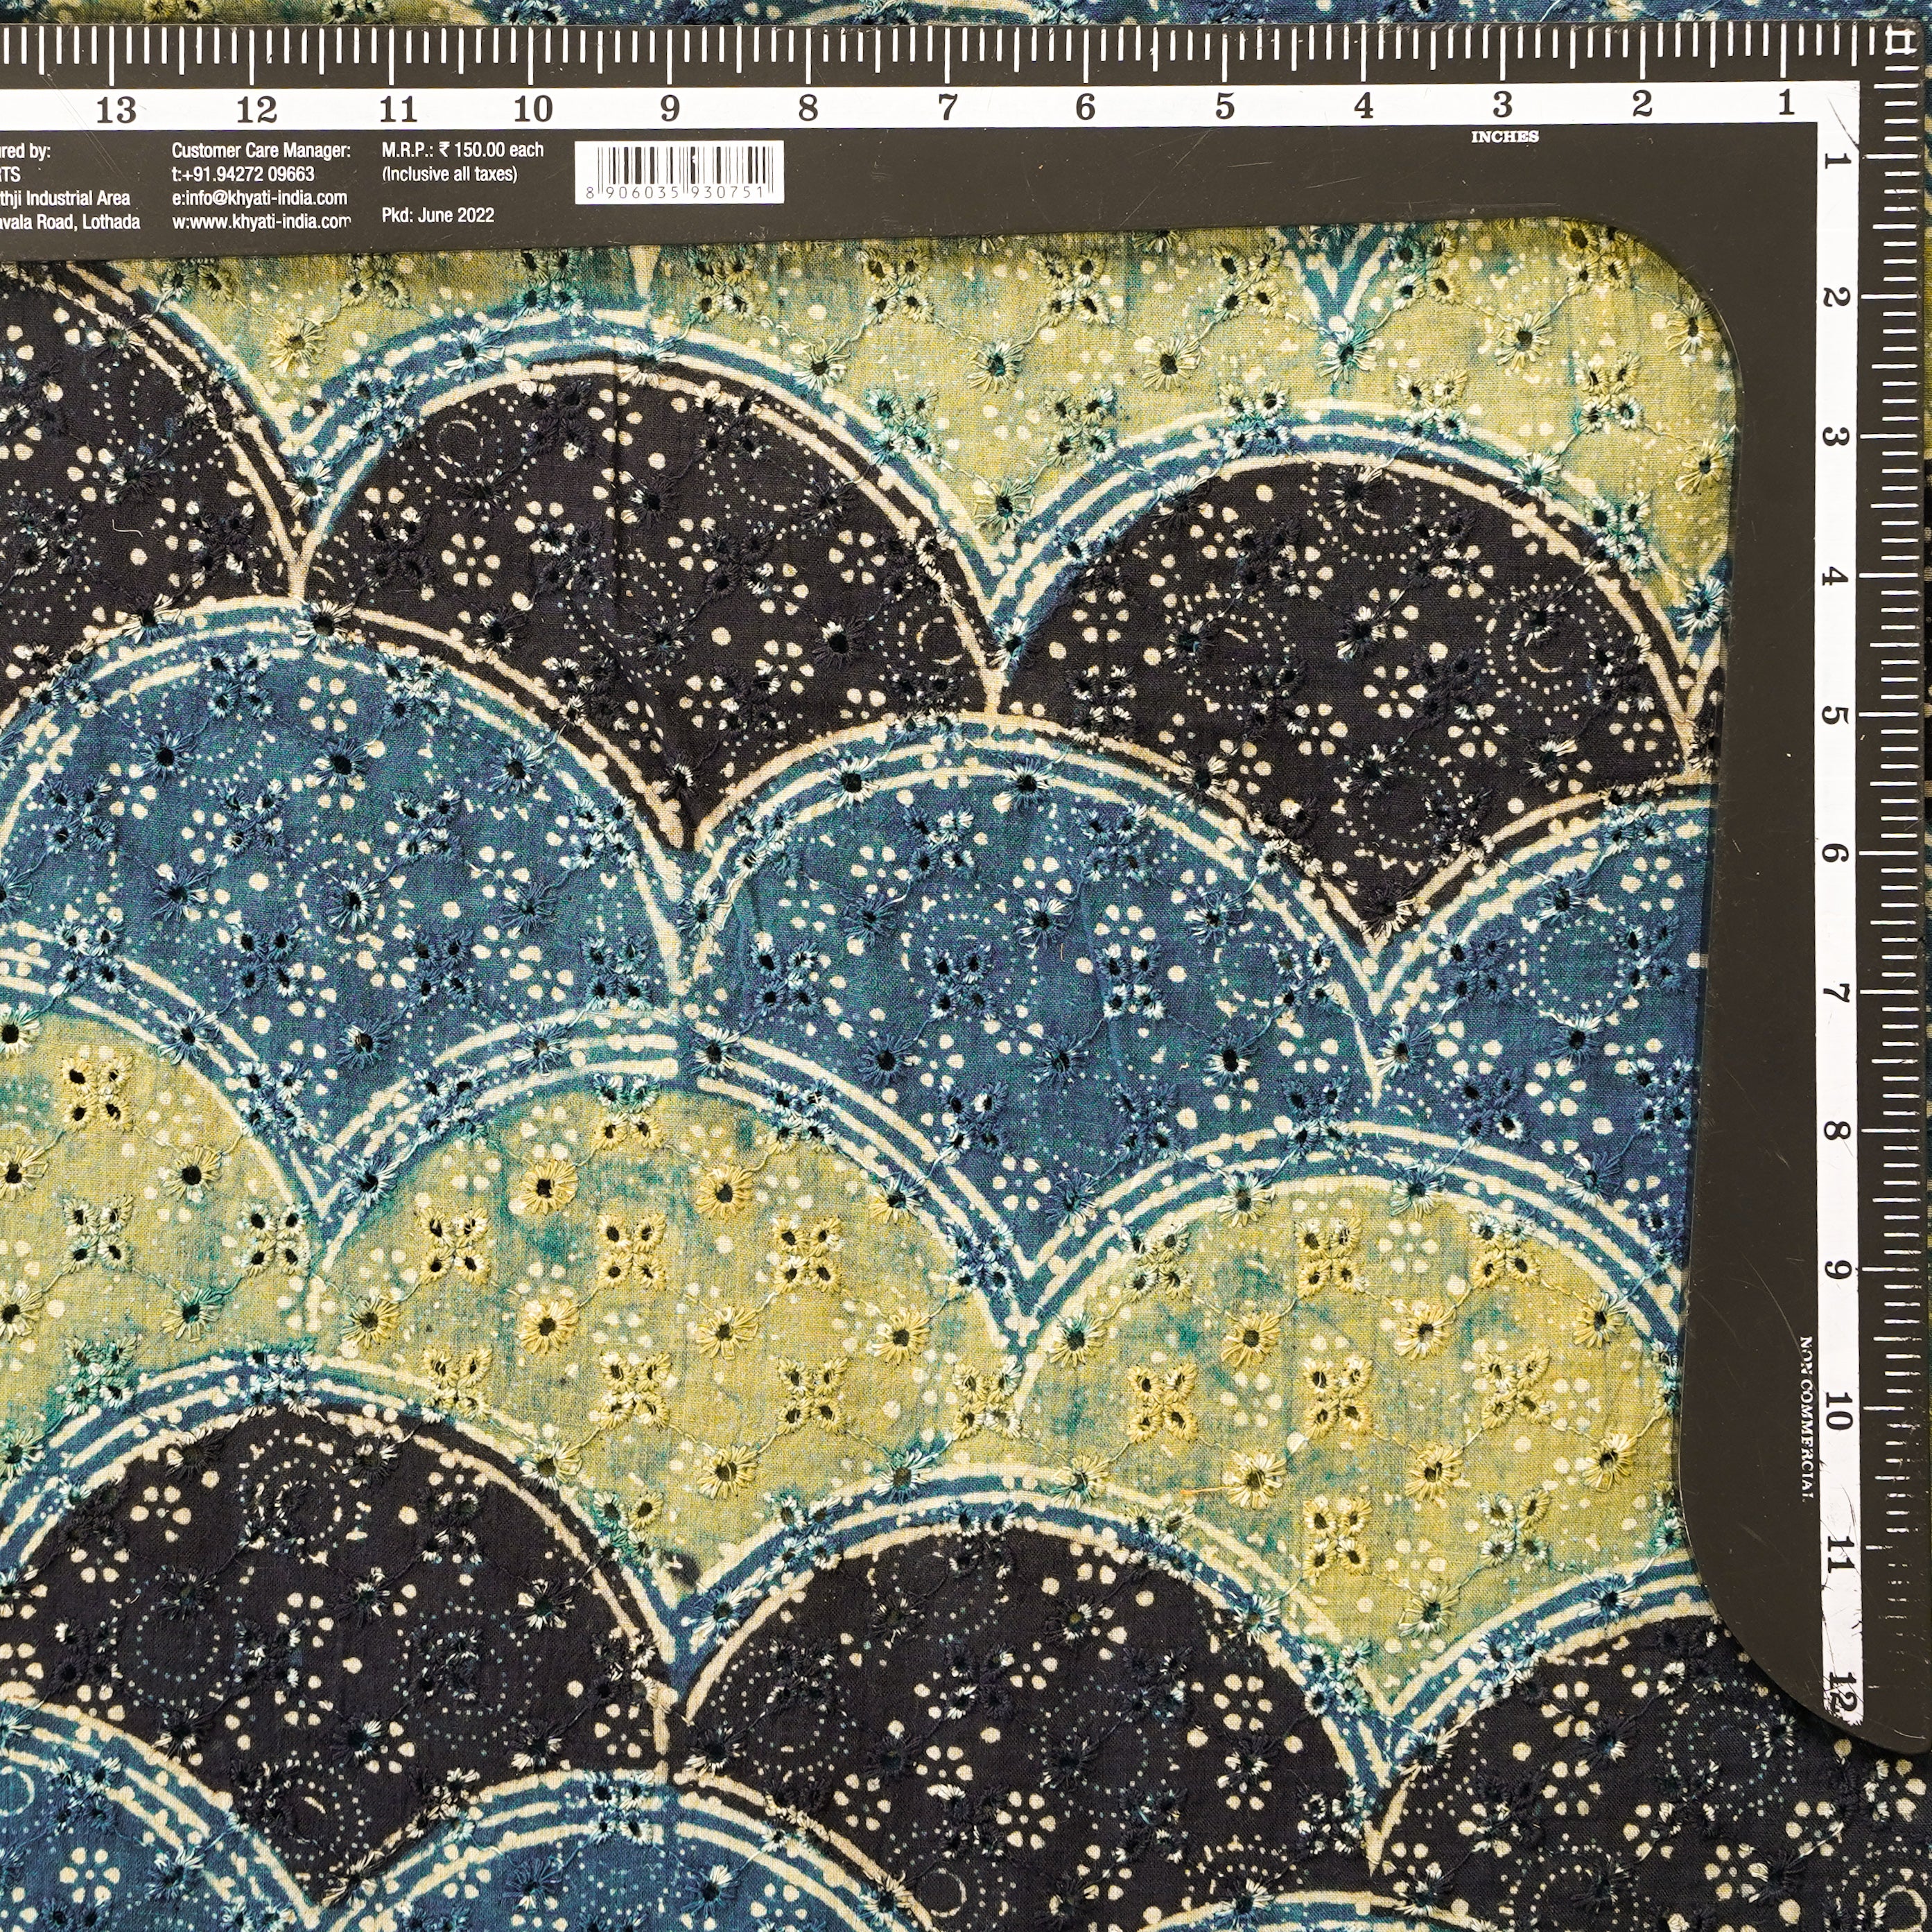Click the INCHES label under the ruler
This screenshot has width=1932, height=1932.
[x=1504, y=137]
